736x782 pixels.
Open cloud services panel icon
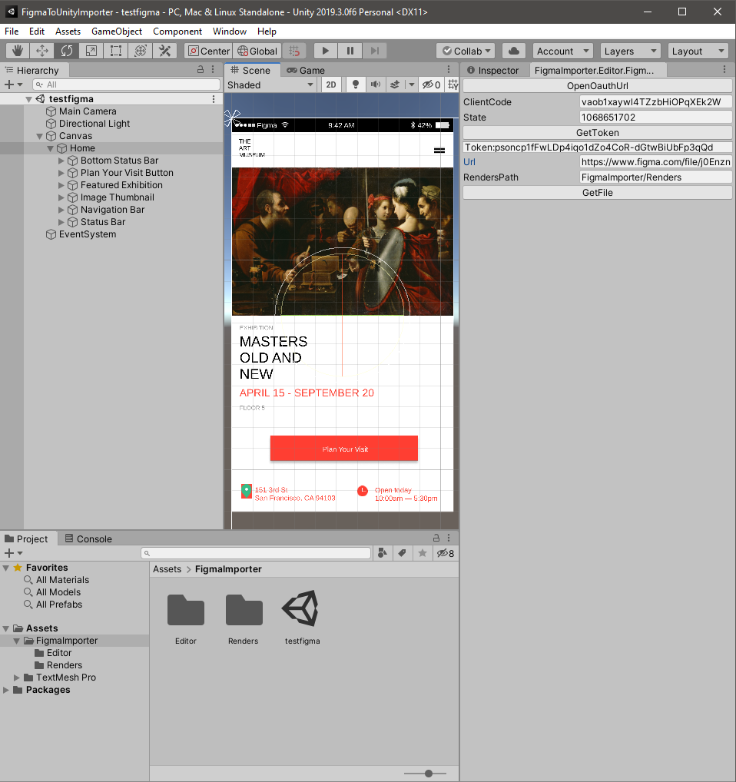514,51
